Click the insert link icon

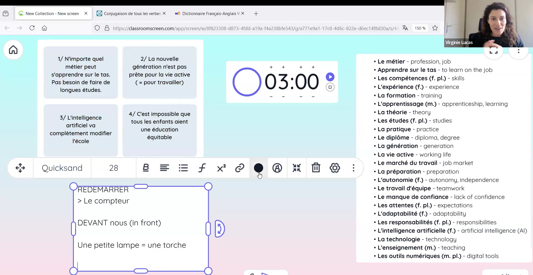click(x=239, y=168)
